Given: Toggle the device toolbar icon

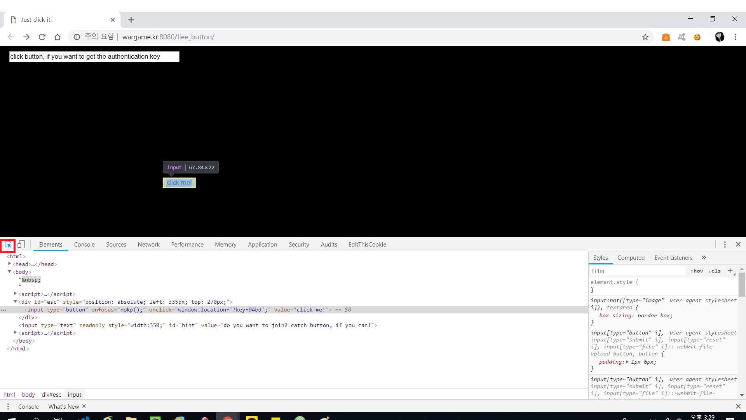Looking at the screenshot, I should pos(21,245).
